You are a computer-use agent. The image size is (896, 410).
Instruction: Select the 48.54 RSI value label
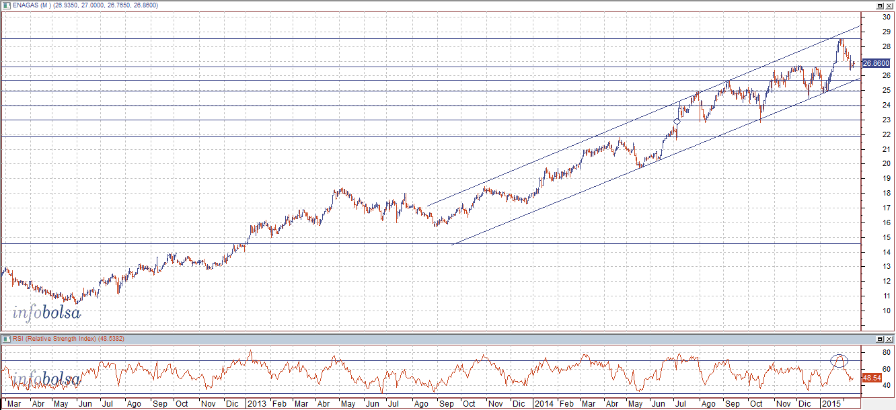coord(872,378)
